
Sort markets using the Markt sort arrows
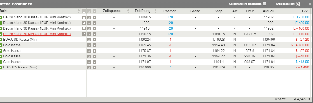(x=78, y=11)
